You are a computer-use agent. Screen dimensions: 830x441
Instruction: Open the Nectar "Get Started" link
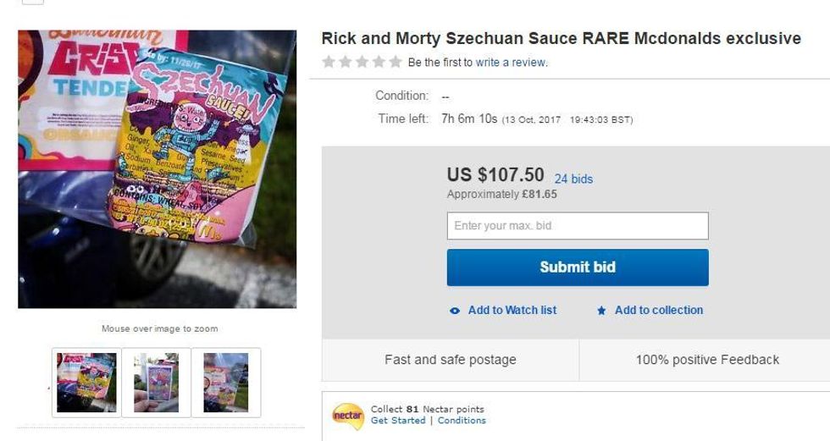[x=397, y=421]
